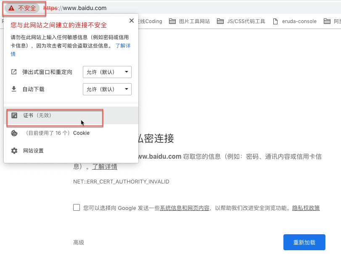Click the site settings gear icon

click(x=14, y=151)
